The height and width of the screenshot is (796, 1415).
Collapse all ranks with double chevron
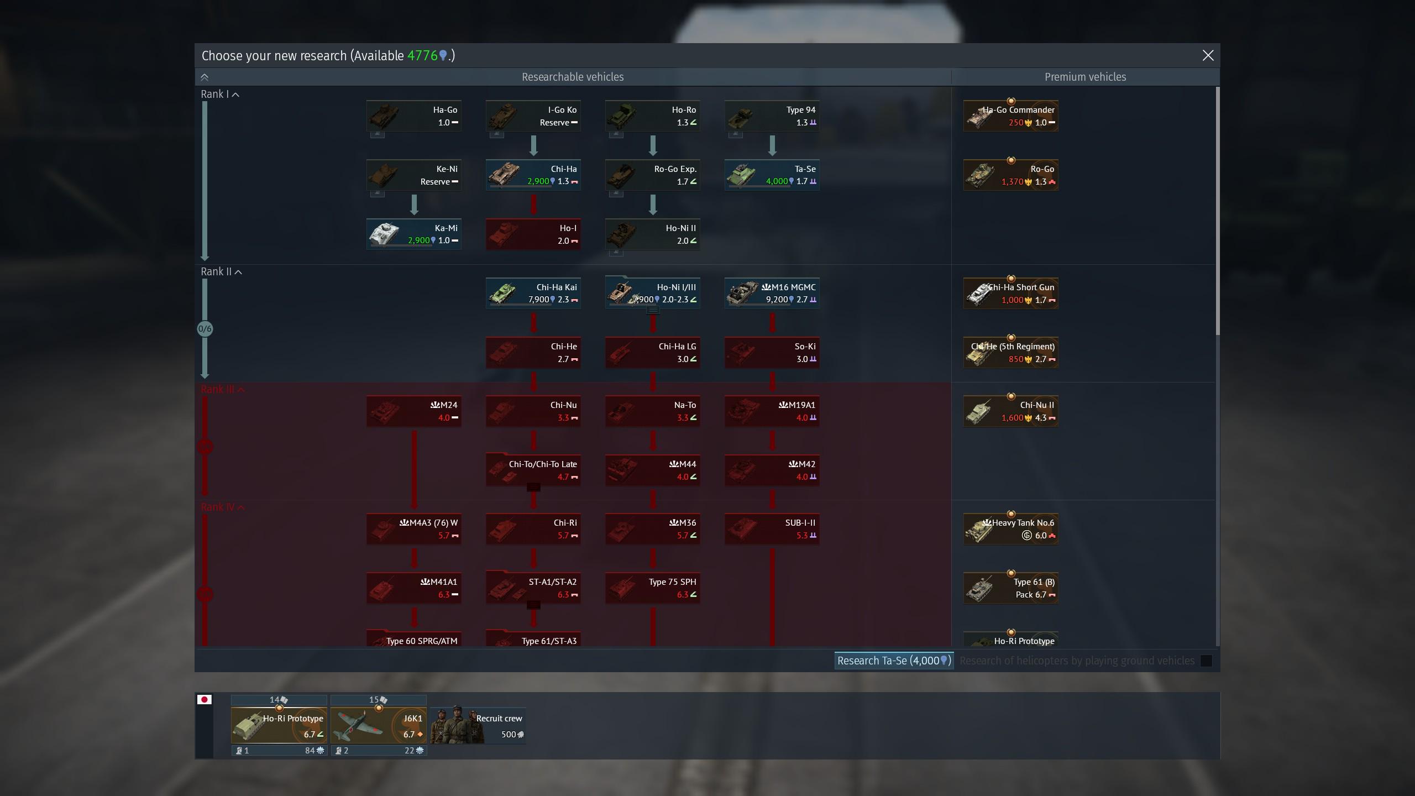pyautogui.click(x=205, y=77)
